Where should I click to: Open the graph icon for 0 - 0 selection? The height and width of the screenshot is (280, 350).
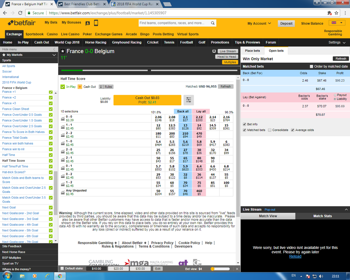pos(63,119)
